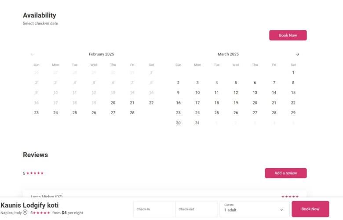
Task: Click the five-star rating under Reviews heading
Action: click(x=35, y=173)
